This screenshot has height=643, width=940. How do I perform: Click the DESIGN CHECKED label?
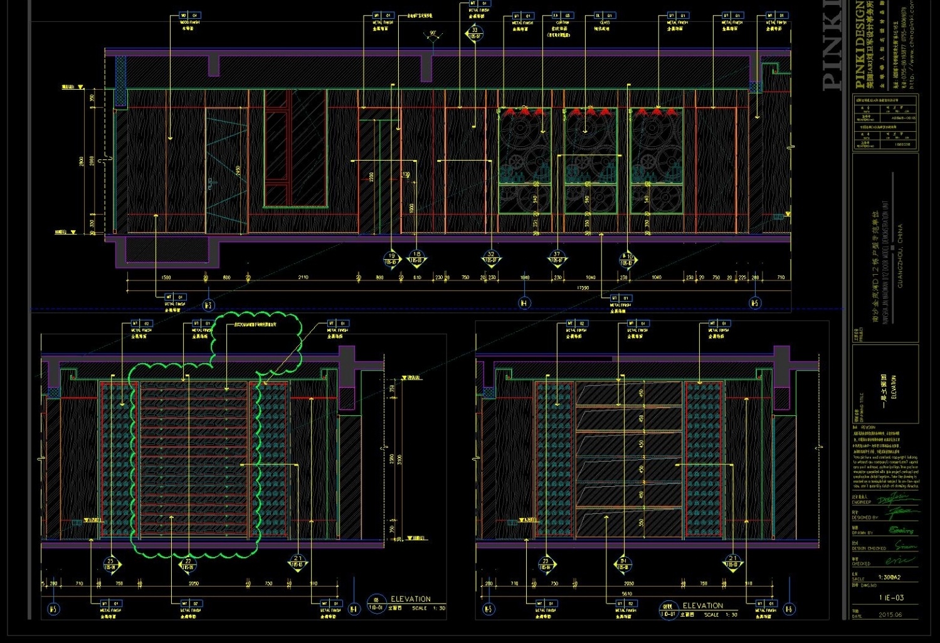(x=869, y=548)
